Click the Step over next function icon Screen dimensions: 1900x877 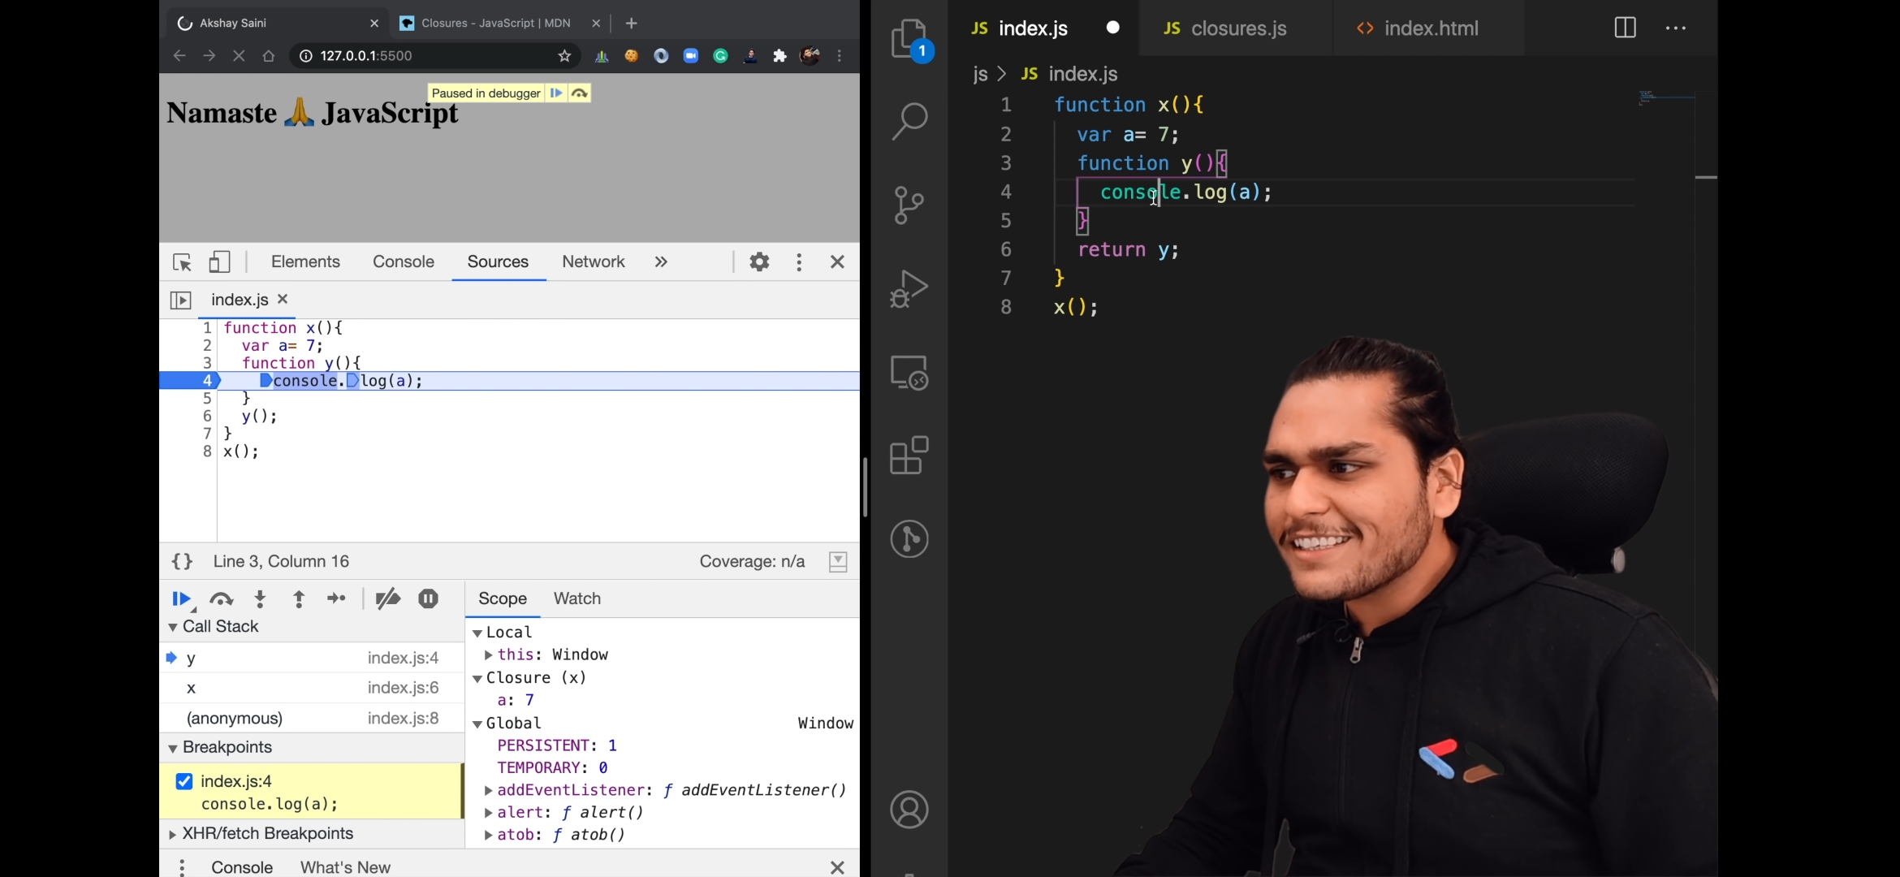coord(221,599)
